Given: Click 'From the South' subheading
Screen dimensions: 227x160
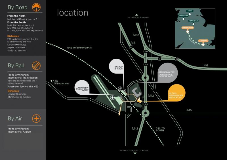Looking at the screenshot, I should 16,22.
